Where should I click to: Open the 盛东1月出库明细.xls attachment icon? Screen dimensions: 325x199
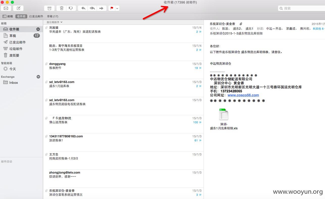coord(224,114)
